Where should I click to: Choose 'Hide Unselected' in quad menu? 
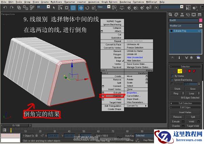[x=135, y=57]
